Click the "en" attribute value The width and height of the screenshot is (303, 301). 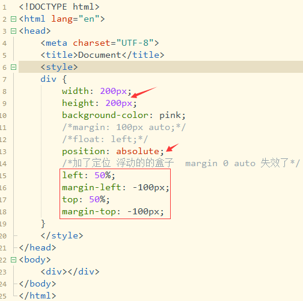(x=89, y=19)
